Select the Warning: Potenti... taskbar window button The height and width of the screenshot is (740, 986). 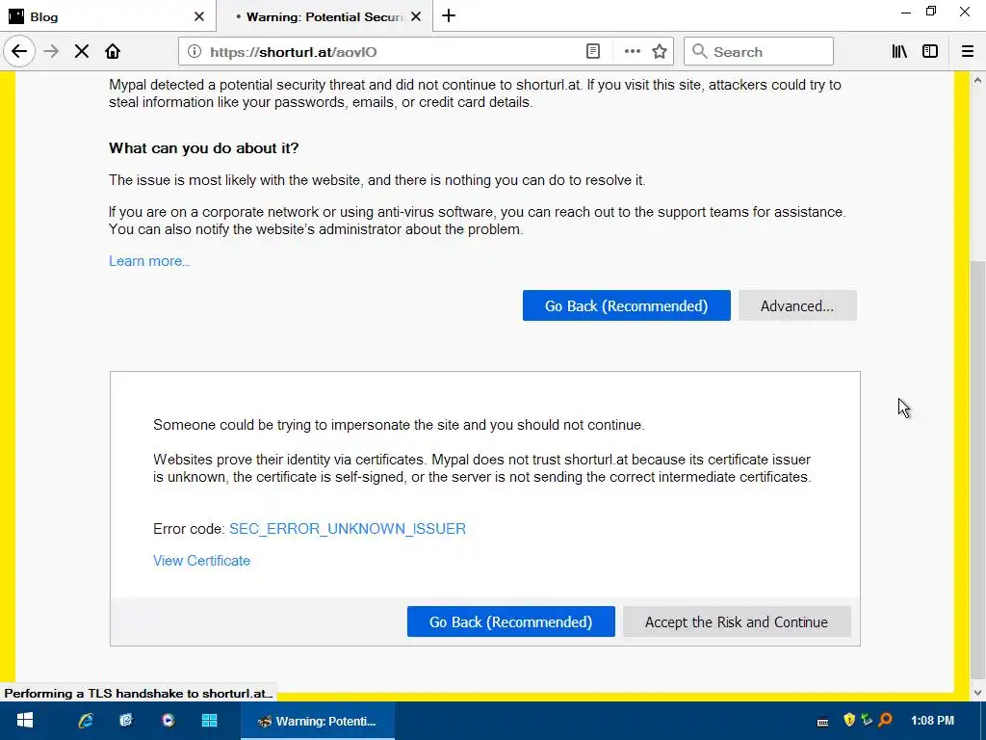click(x=318, y=721)
